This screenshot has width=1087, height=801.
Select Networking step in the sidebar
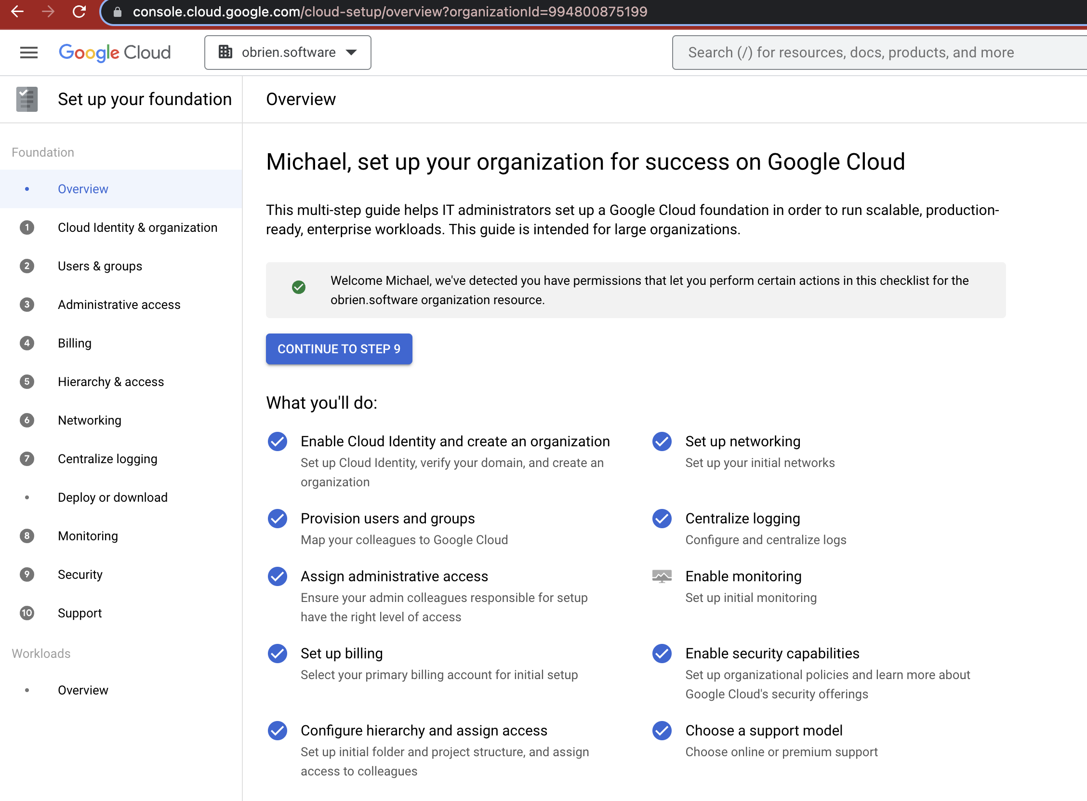click(89, 420)
